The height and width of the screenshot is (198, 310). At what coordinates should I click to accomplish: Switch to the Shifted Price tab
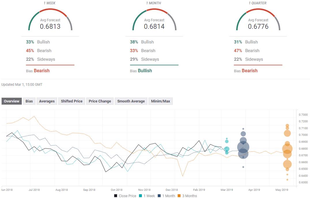coord(72,101)
